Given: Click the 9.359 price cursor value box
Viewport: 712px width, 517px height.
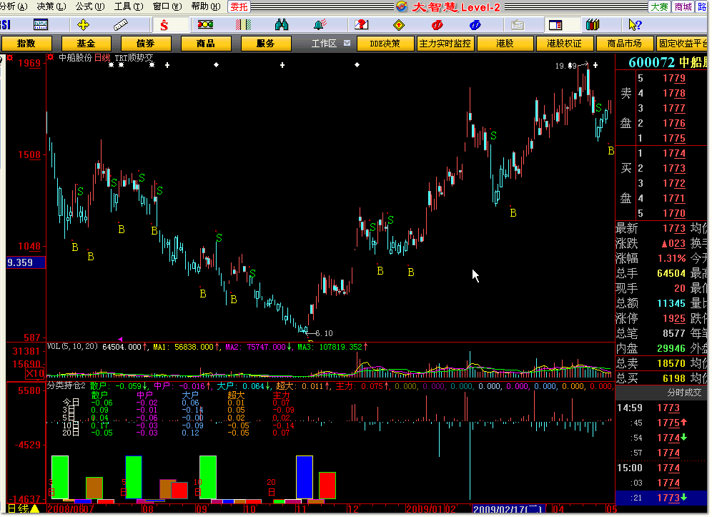Looking at the screenshot, I should click(26, 262).
